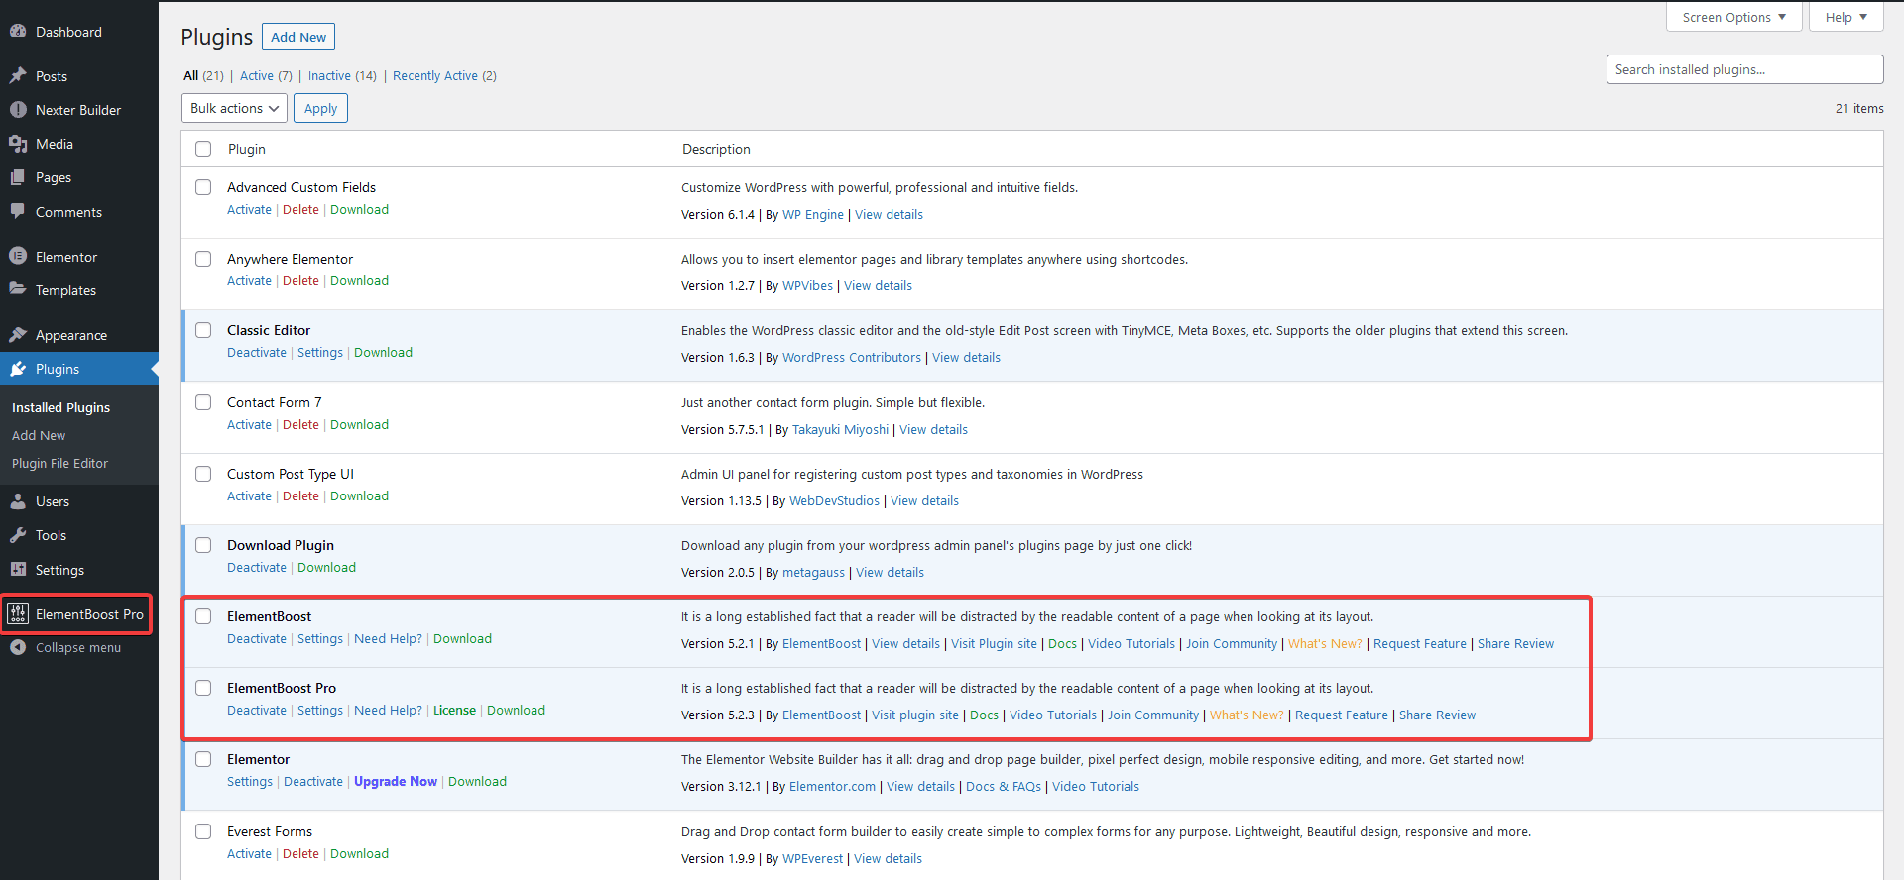Check the ElementBoost Pro row checkbox
The height and width of the screenshot is (880, 1904).
click(x=203, y=688)
